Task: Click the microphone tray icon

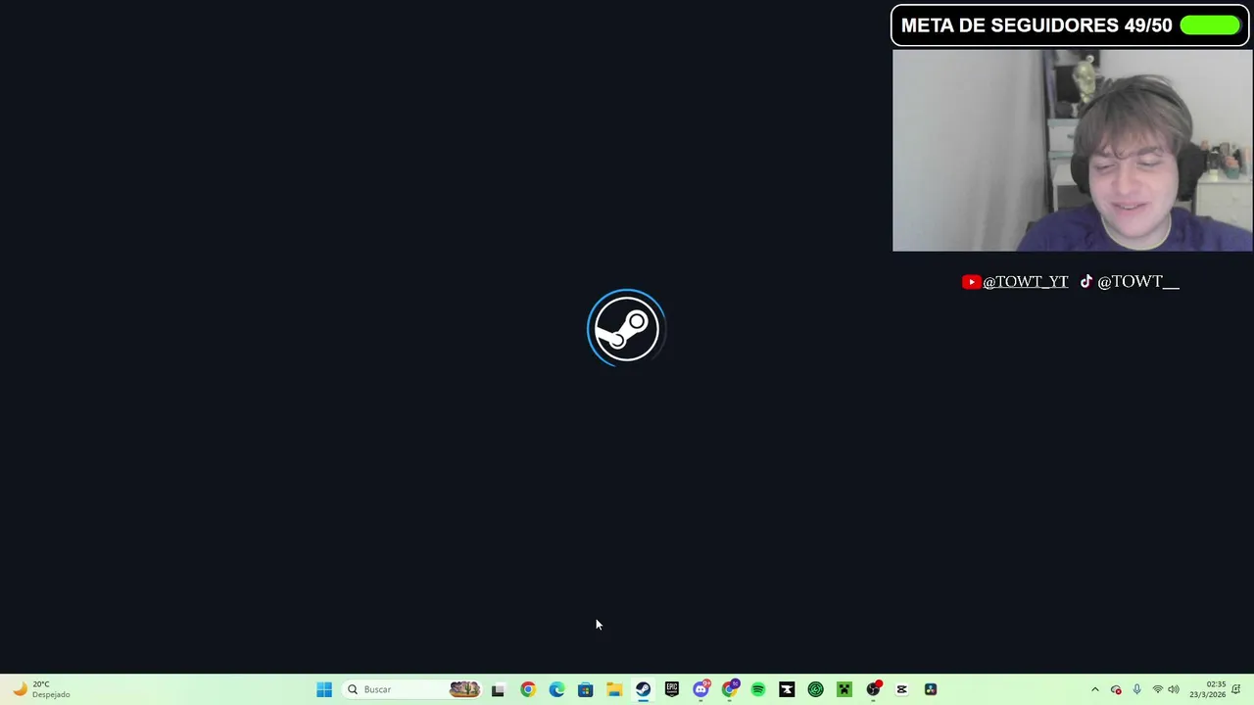Action: tap(1136, 689)
